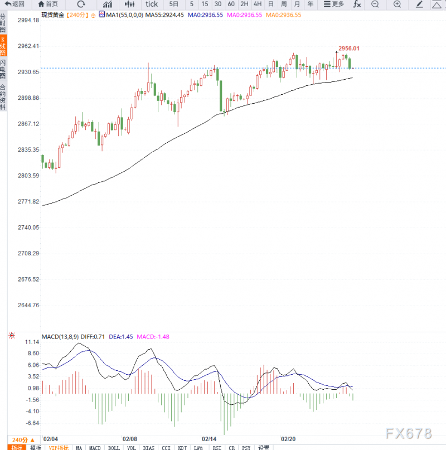Switch indicator to MACD in bottom bar
Viewport: 446px width, 450px height.
(x=95, y=447)
